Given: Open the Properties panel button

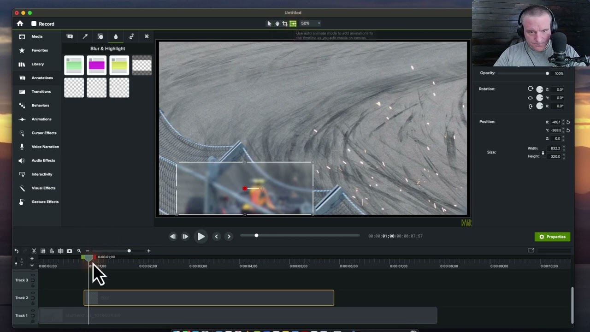Looking at the screenshot, I should (552, 237).
